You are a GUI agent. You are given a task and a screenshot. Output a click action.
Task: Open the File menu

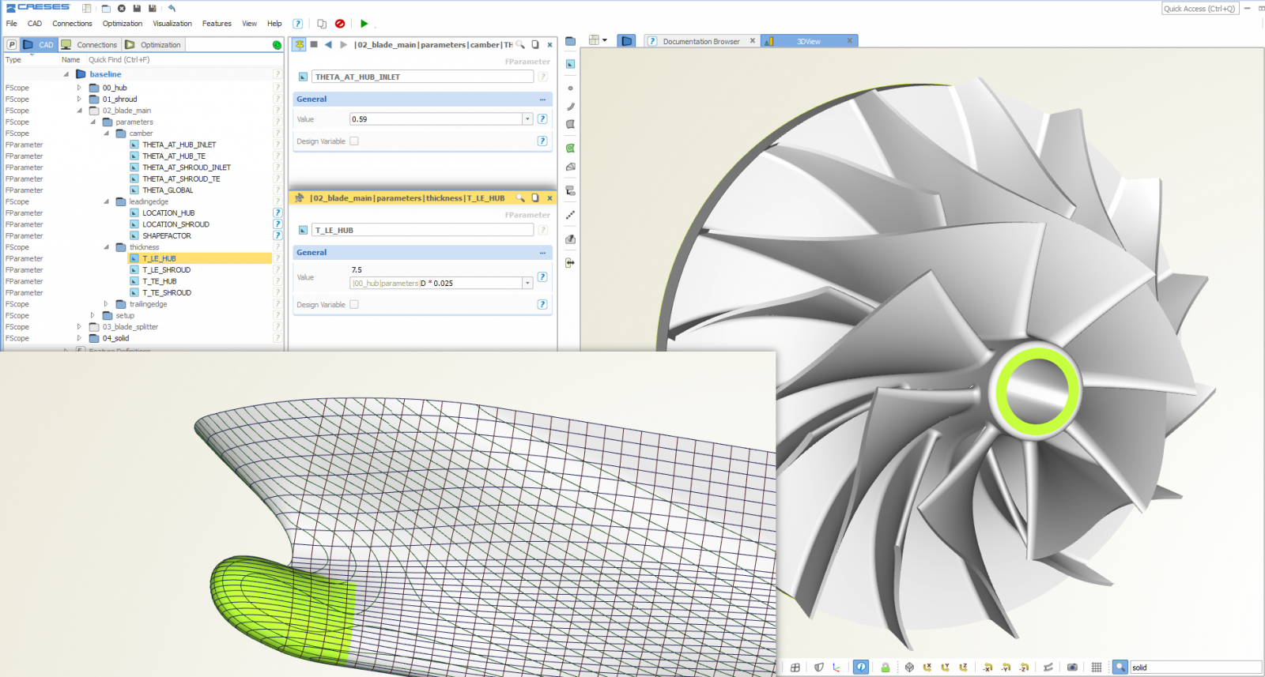(11, 24)
